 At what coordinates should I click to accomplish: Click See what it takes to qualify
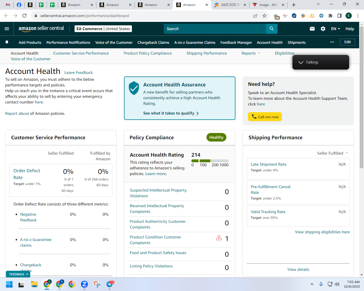(171, 113)
